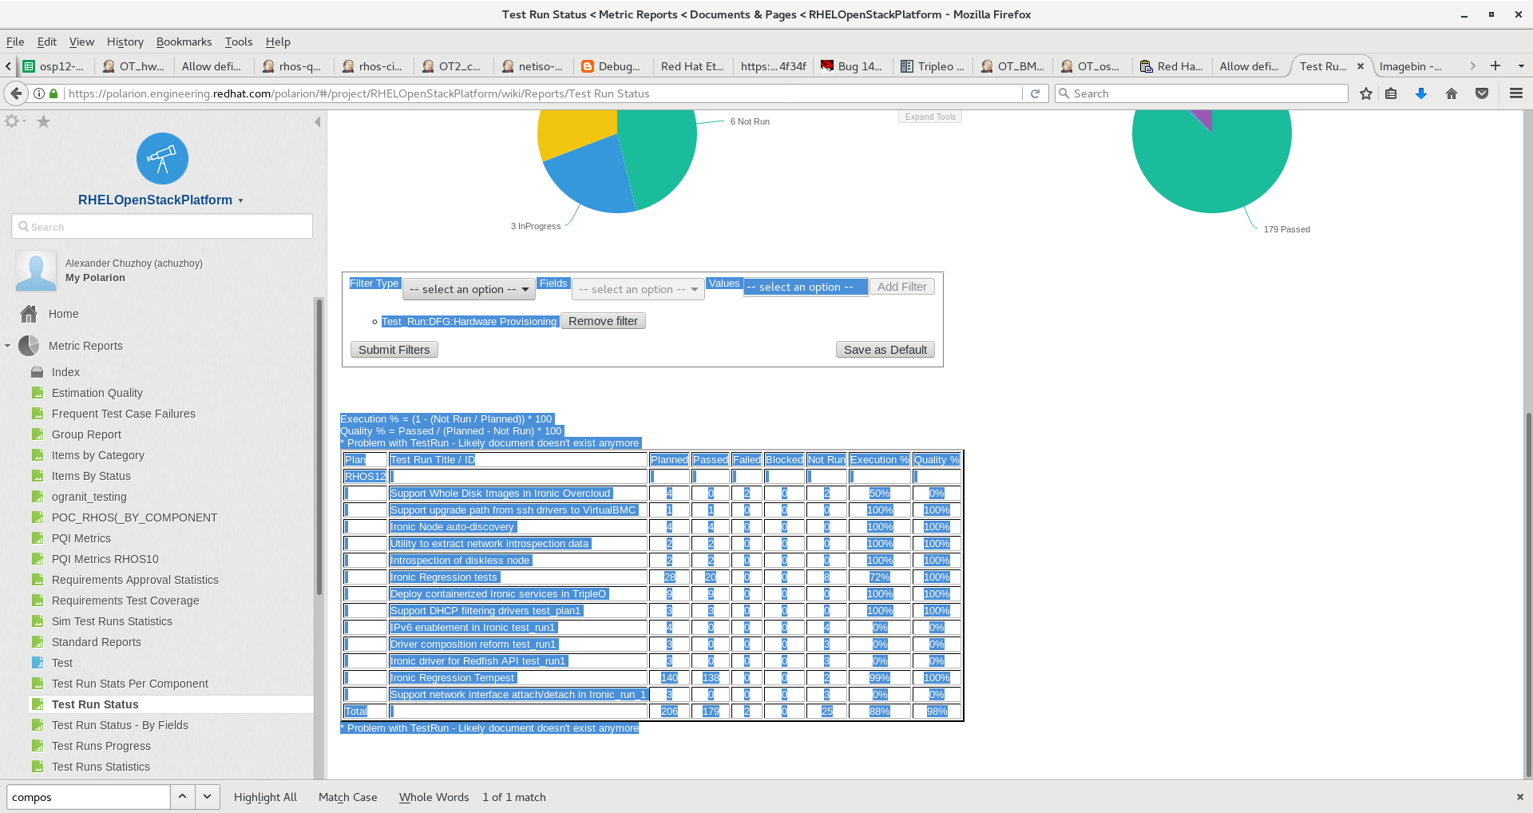This screenshot has height=813, width=1533.
Task: Close the Test Run tab
Action: pos(1361,66)
